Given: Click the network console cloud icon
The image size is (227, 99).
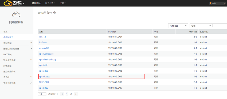Looking at the screenshot, I should point(16,15).
